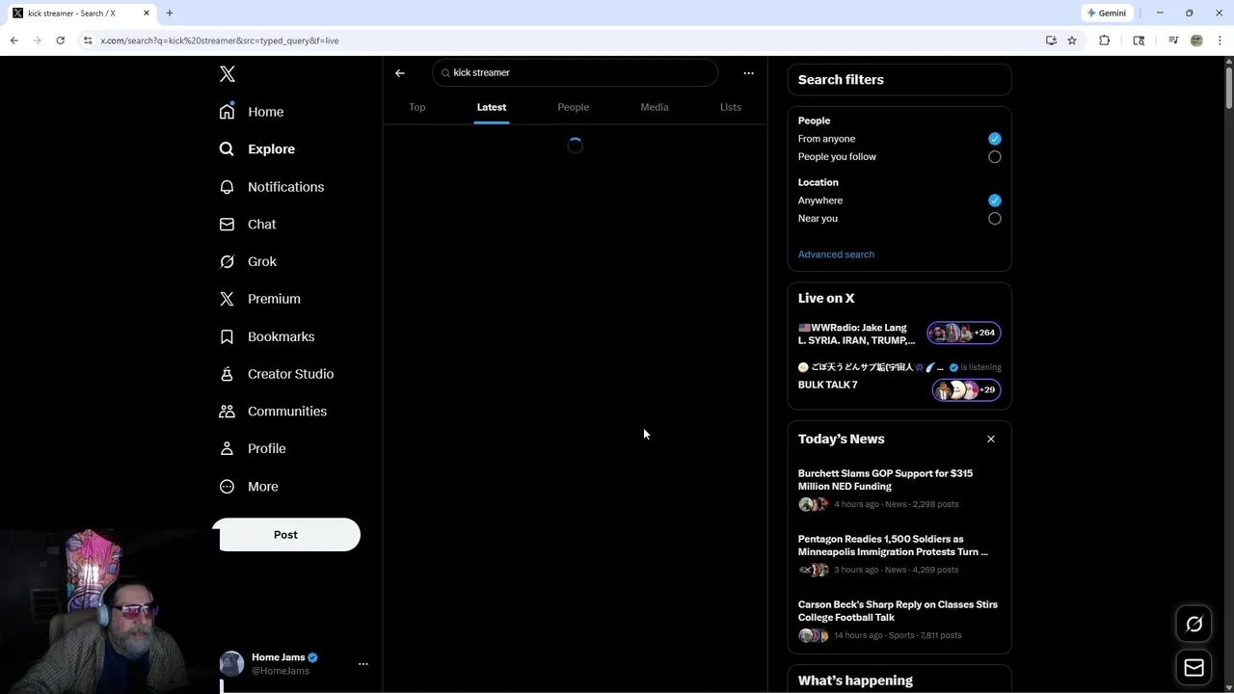The width and height of the screenshot is (1234, 694).
Task: Select From anyone radio option
Action: [995, 139]
